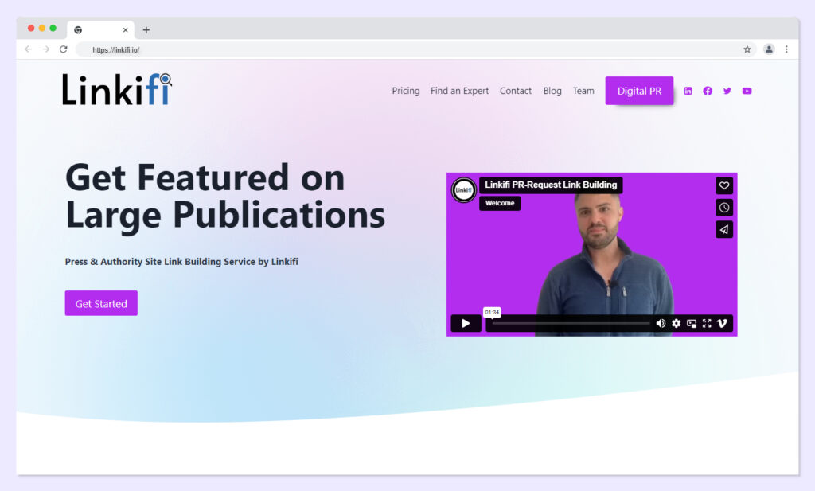Open the Pricing page
815x491 pixels.
406,91
